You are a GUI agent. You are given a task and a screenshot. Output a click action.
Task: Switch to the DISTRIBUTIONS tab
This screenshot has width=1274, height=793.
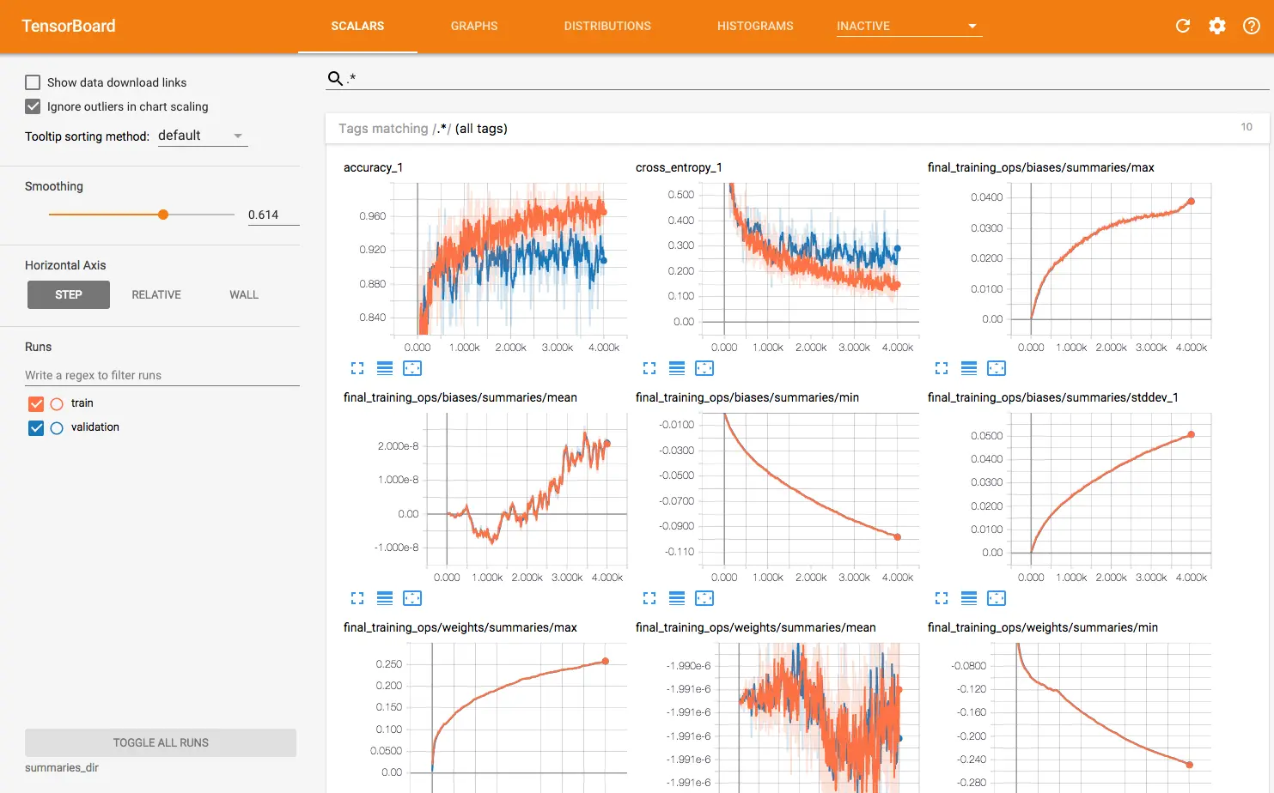pos(607,26)
